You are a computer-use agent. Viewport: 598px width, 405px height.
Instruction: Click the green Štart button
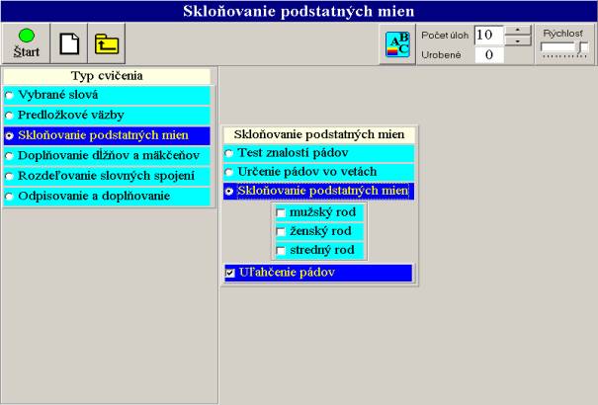26,43
